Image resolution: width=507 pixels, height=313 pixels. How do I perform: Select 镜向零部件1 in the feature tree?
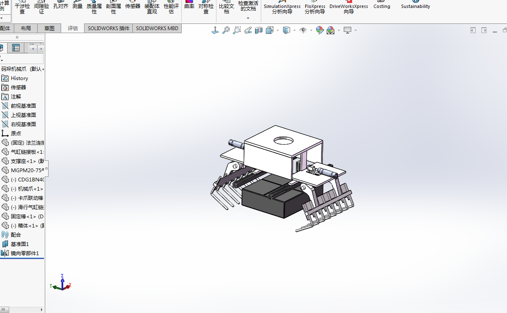click(25, 254)
